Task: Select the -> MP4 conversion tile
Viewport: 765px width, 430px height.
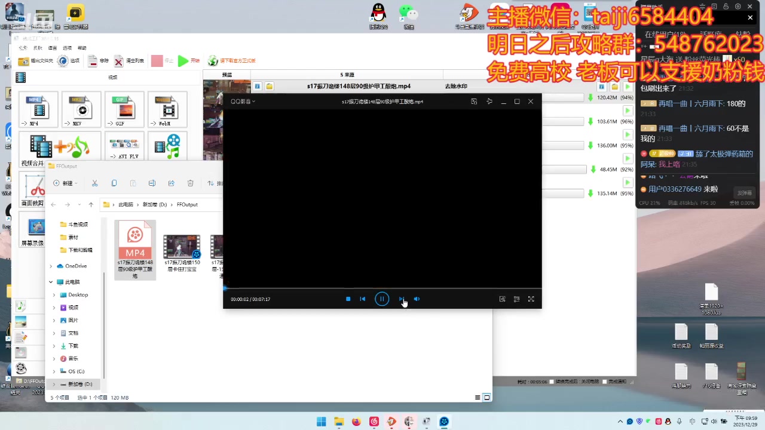Action: point(38,109)
